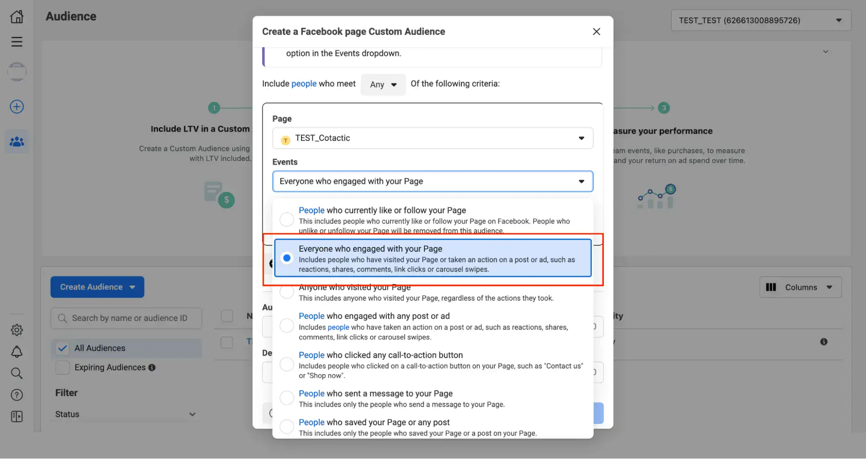Viewport: 866px width, 459px height.
Task: Select 'People who sent a message' radio option
Action: pos(287,398)
